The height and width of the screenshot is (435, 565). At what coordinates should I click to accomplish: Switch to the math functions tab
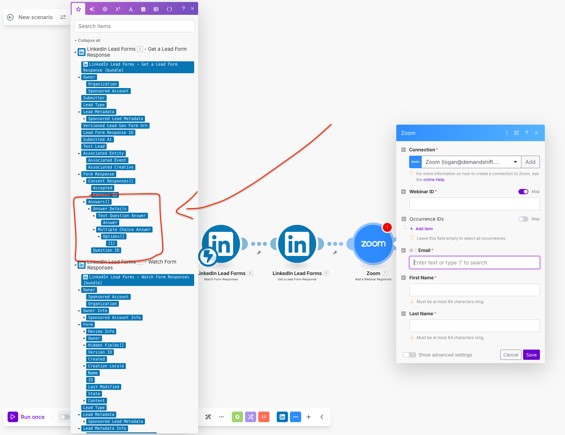click(x=118, y=9)
